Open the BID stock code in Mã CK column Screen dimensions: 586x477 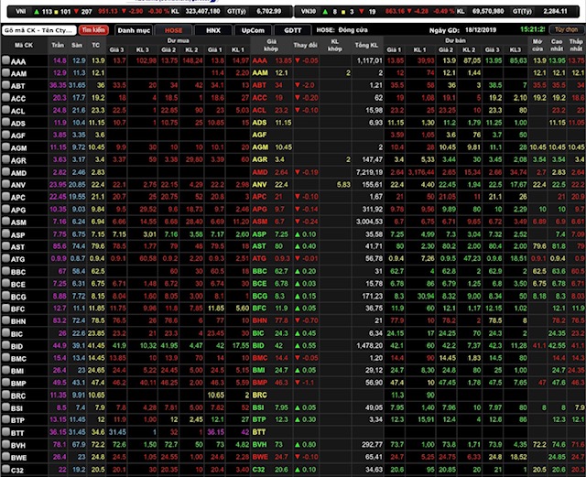(x=16, y=347)
